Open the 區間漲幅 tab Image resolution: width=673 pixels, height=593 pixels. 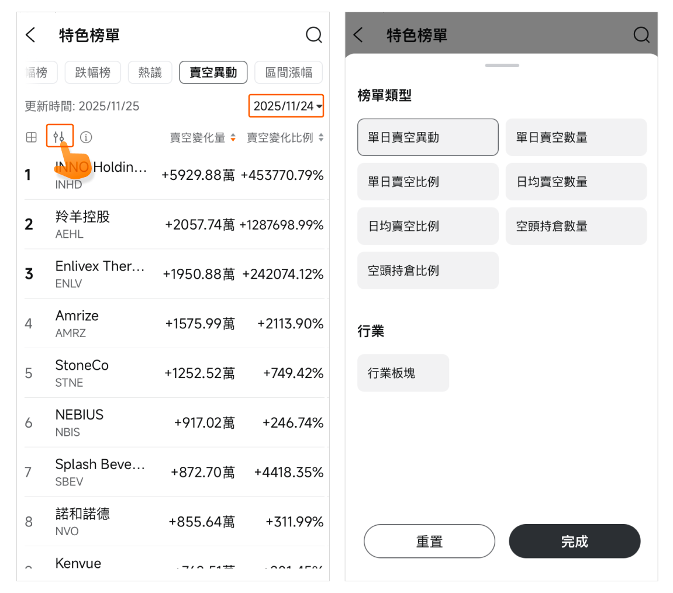click(289, 73)
